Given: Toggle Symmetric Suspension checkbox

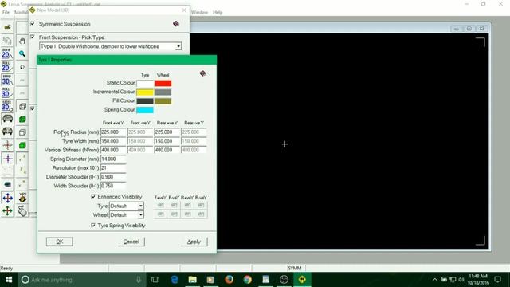Looking at the screenshot, I should (33, 24).
